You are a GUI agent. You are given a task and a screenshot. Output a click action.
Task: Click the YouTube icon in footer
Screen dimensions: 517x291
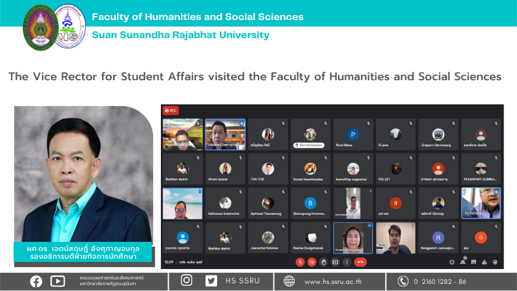click(58, 281)
